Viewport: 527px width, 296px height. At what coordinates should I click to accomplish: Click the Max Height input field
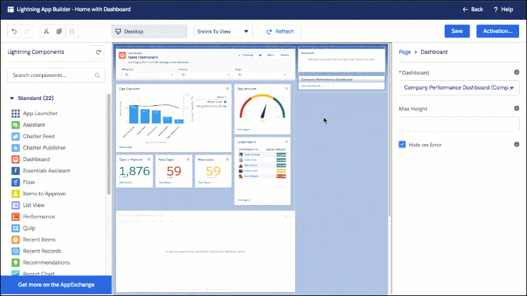[458, 124]
